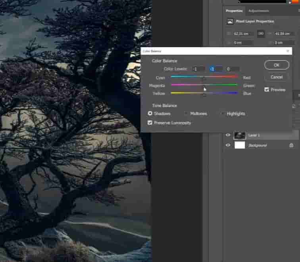Image resolution: width=300 pixels, height=262 pixels.
Task: Click Cancel in Color Balance dialog
Action: coord(277,77)
